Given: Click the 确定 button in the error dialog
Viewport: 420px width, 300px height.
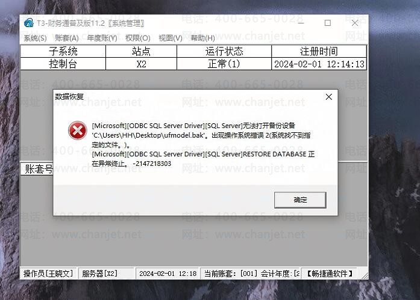Looking at the screenshot, I should [300, 200].
